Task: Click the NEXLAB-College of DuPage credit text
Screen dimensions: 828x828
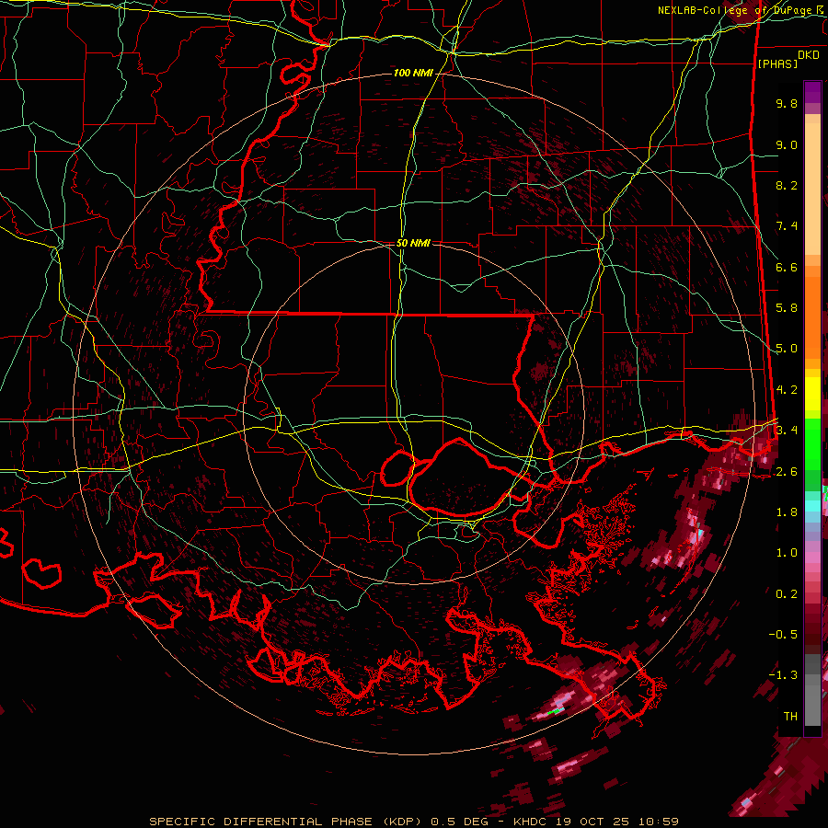Action: pos(738,10)
